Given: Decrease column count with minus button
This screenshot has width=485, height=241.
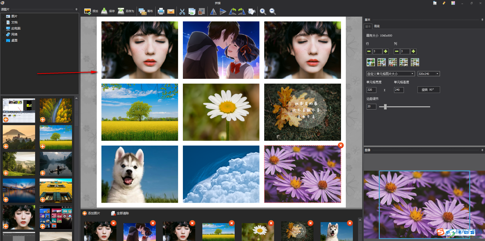Looking at the screenshot, I should 397,51.
